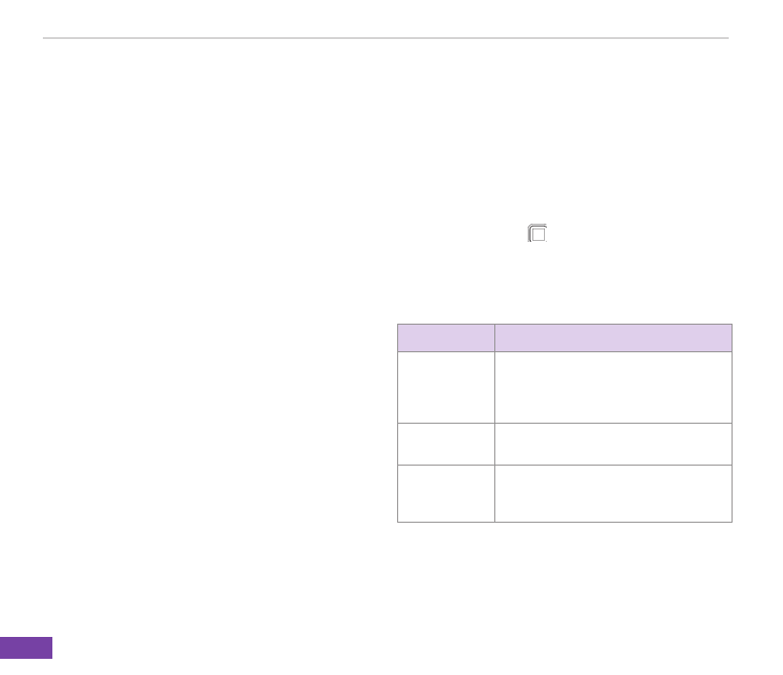Image resolution: width=783 pixels, height=675 pixels.
Task: Select the middle row's right table cell
Action: click(x=612, y=444)
